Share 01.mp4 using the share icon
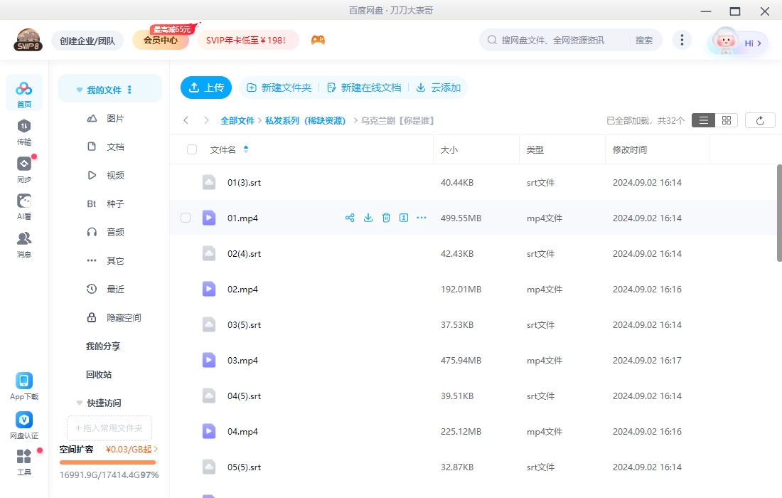782x498 pixels. (350, 218)
